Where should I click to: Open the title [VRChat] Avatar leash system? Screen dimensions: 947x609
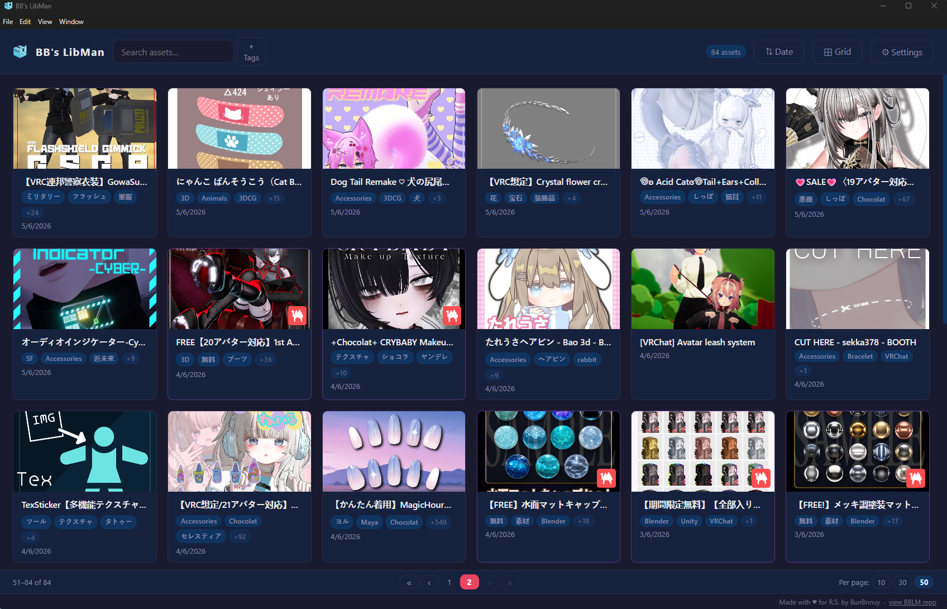coord(697,342)
